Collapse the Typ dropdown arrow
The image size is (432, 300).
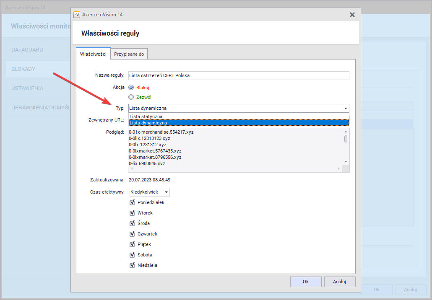point(345,108)
